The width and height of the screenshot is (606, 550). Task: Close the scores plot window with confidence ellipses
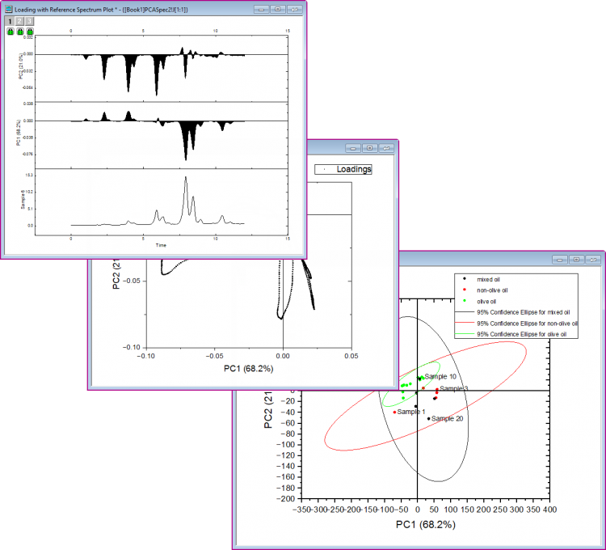593,260
